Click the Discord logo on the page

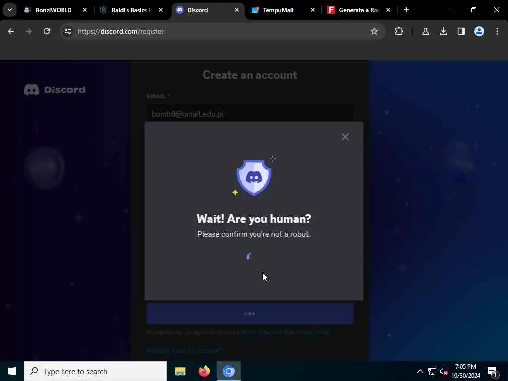coord(55,90)
